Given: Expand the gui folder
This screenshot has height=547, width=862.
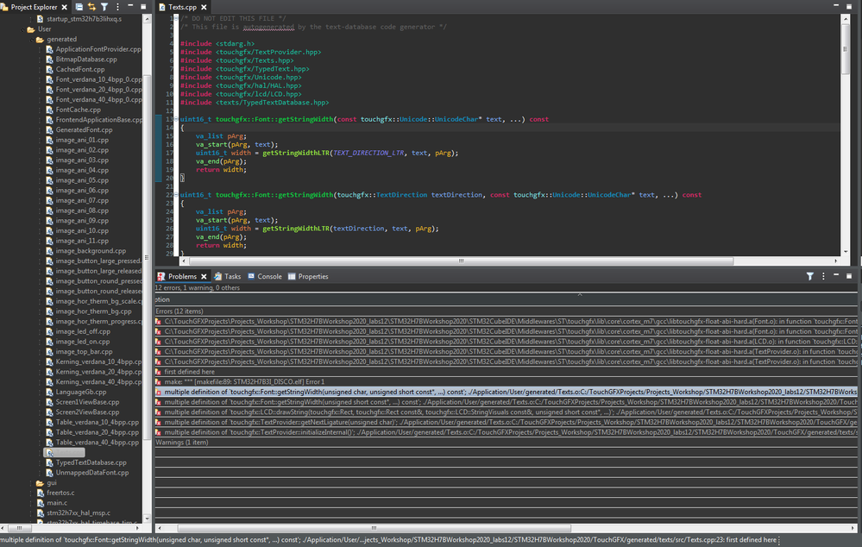Looking at the screenshot, I should pyautogui.click(x=31, y=482).
